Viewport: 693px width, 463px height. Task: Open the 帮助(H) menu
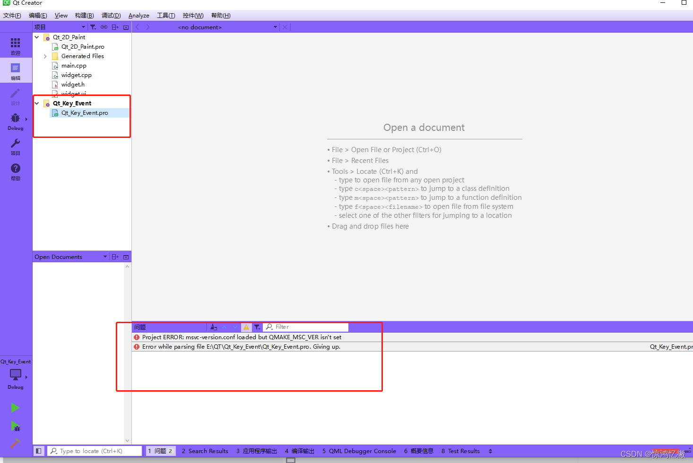pyautogui.click(x=221, y=16)
